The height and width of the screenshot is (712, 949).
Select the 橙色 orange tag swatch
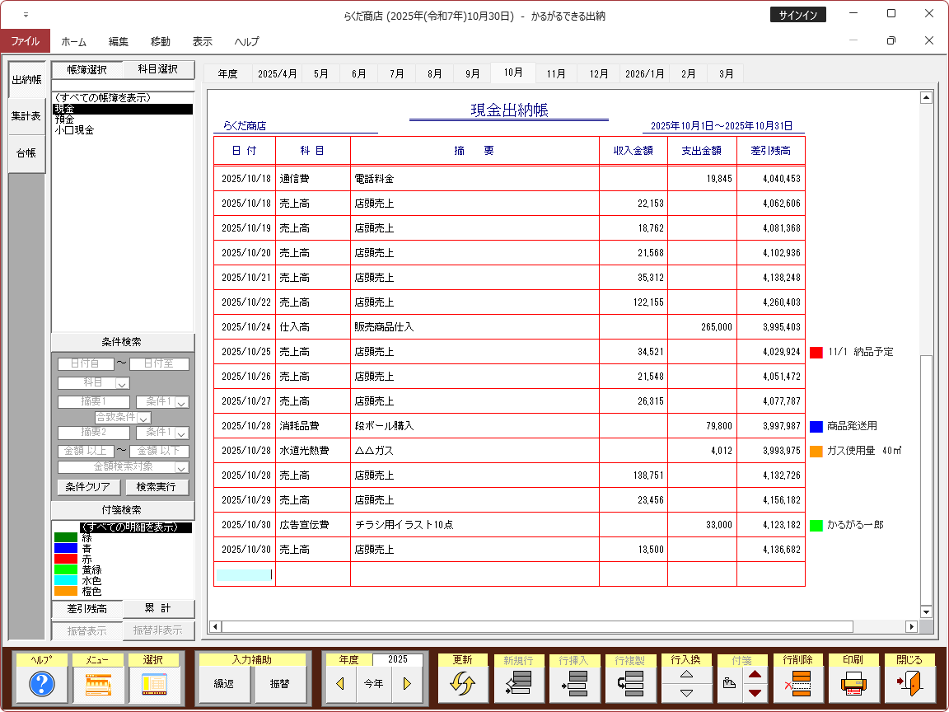66,591
